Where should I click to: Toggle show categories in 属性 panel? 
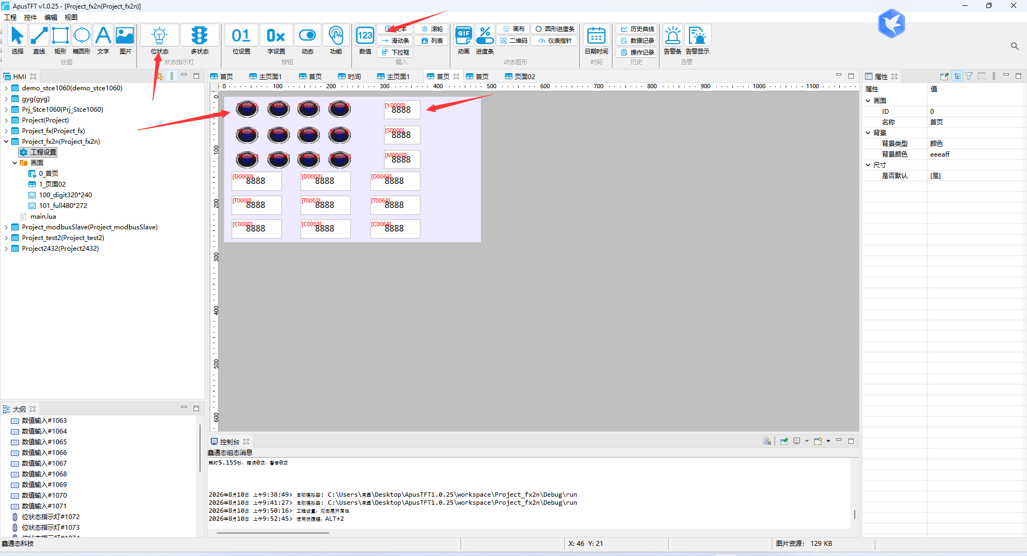pos(957,76)
